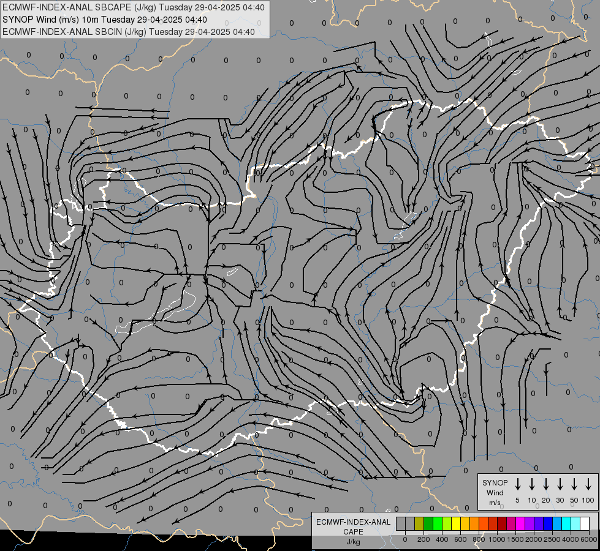
Task: Click the SYNOP wind arrow for 100 m/s
Action: [588, 484]
